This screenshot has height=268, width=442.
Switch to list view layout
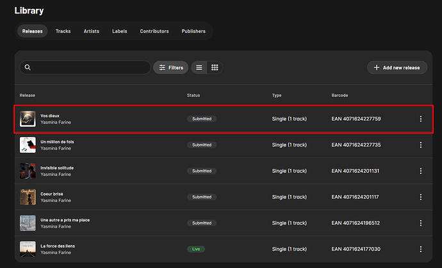[199, 68]
